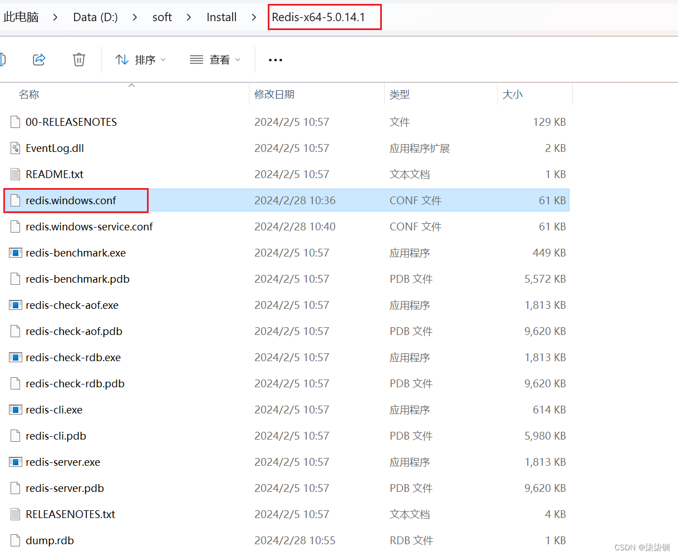
Task: Open the see-more (...) toolbar menu
Action: 275,60
